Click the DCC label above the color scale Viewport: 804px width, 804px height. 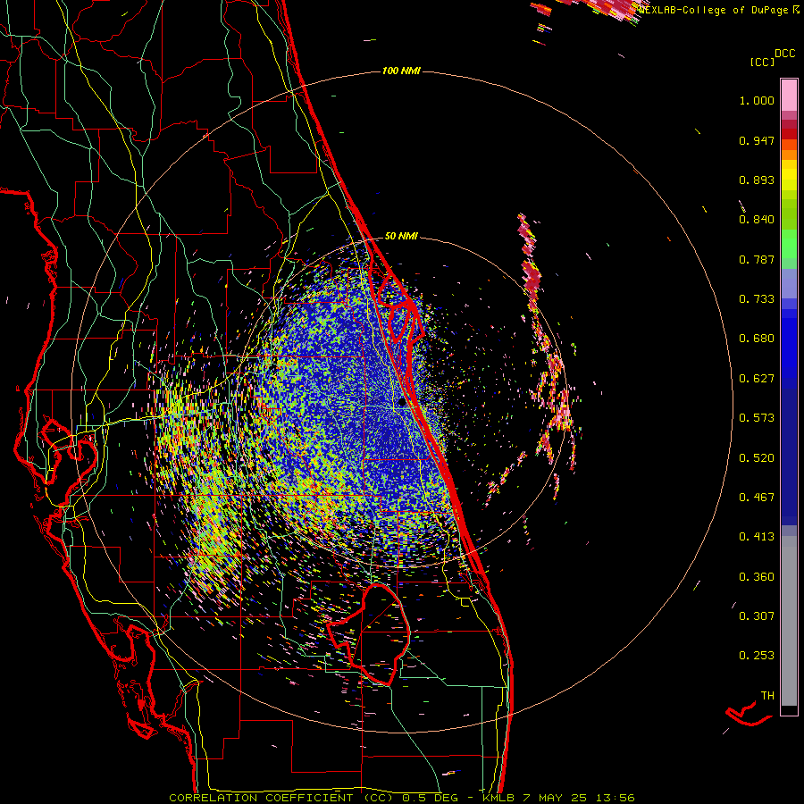pos(785,54)
